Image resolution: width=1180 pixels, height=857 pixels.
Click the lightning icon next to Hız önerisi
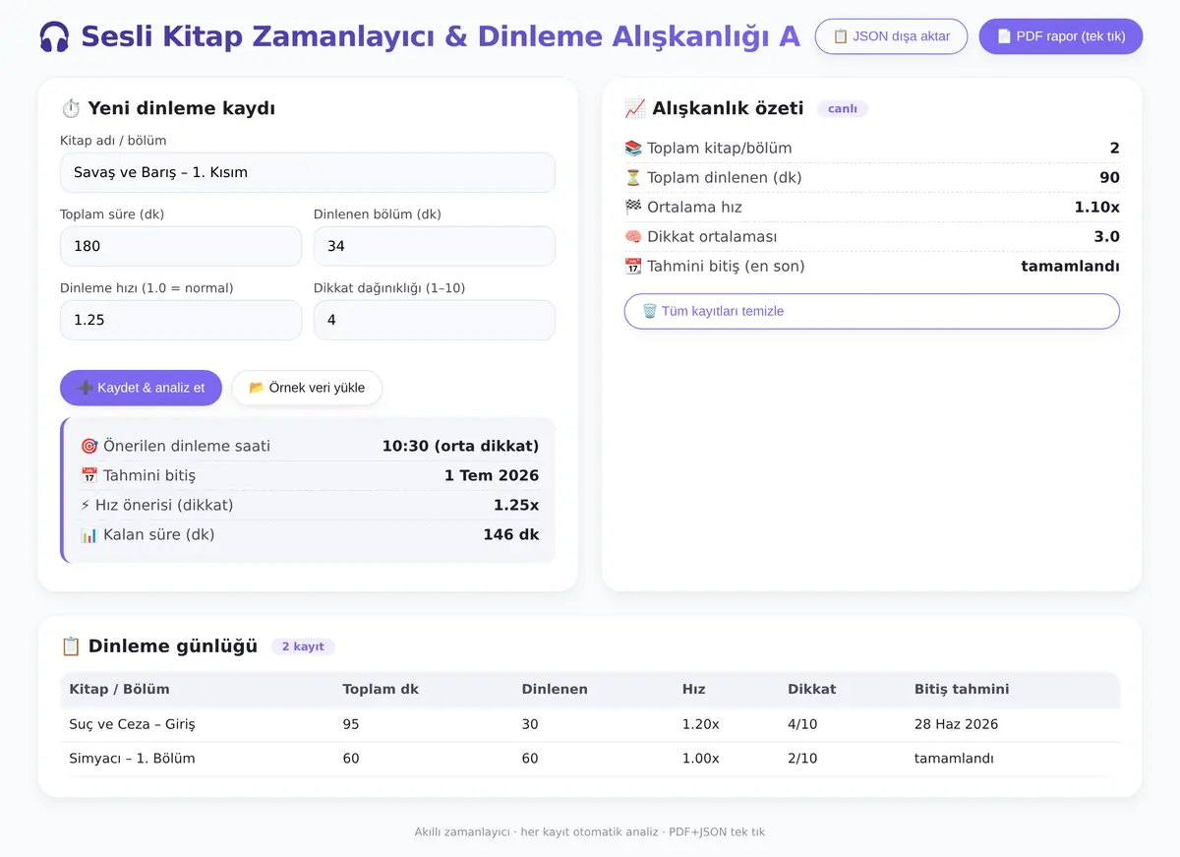point(86,506)
